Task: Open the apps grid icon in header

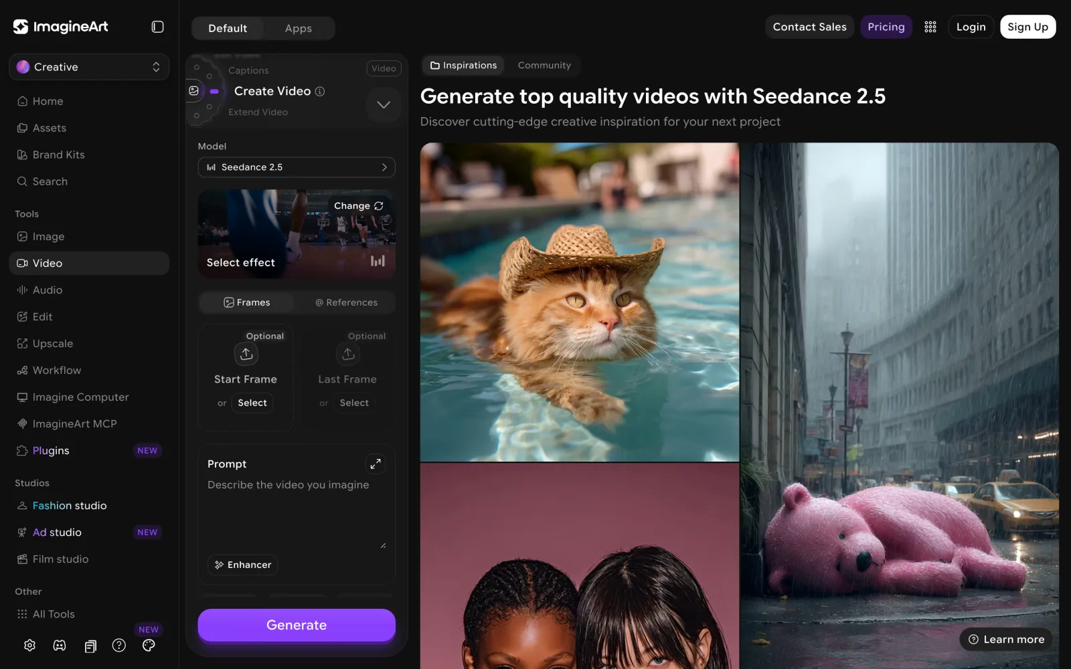Action: [x=930, y=27]
